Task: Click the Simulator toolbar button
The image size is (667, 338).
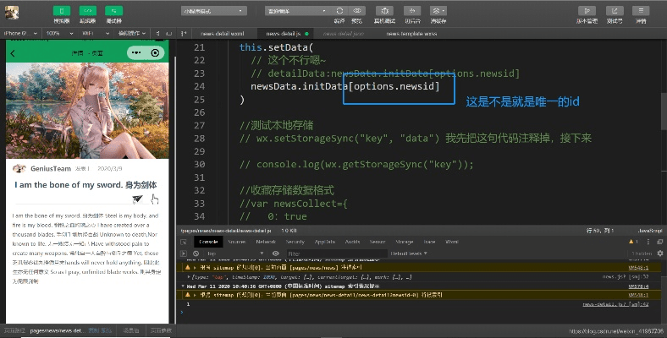Action: (x=62, y=11)
